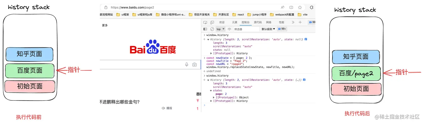Click the hot-list pin-to-top arrow icon
Screen dimensions: 424x124
tap(198, 101)
